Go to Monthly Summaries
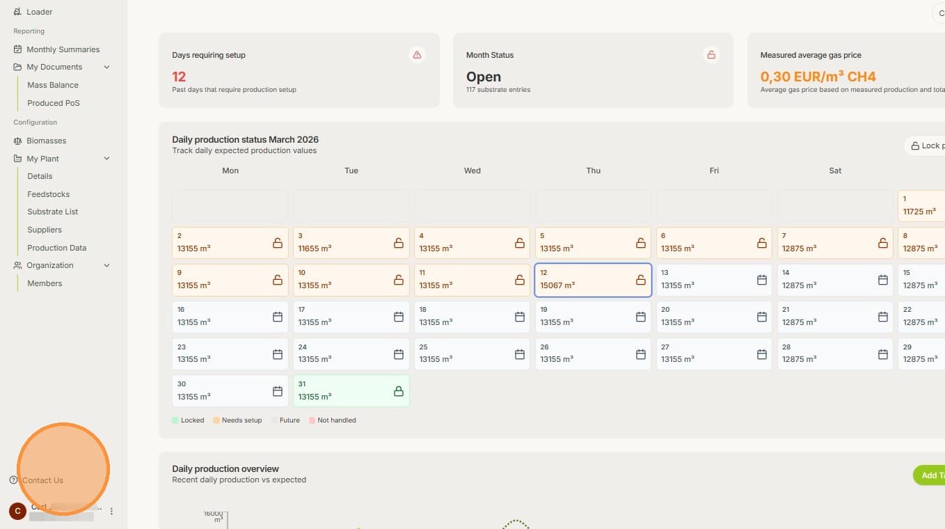The width and height of the screenshot is (945, 529). click(x=63, y=49)
